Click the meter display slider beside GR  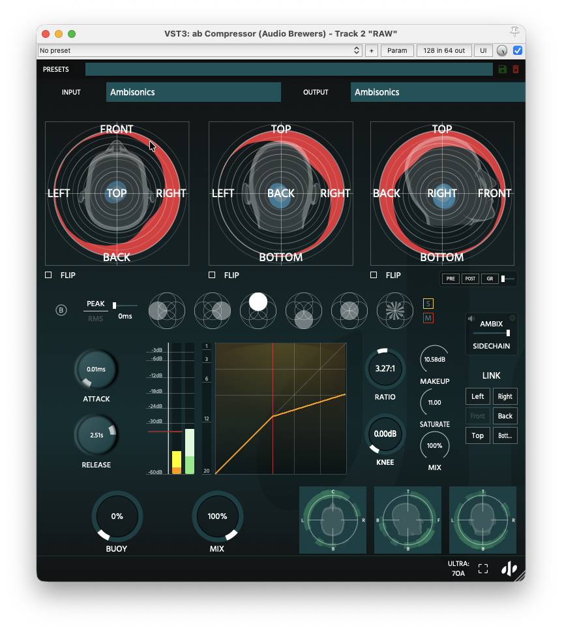[x=508, y=278]
